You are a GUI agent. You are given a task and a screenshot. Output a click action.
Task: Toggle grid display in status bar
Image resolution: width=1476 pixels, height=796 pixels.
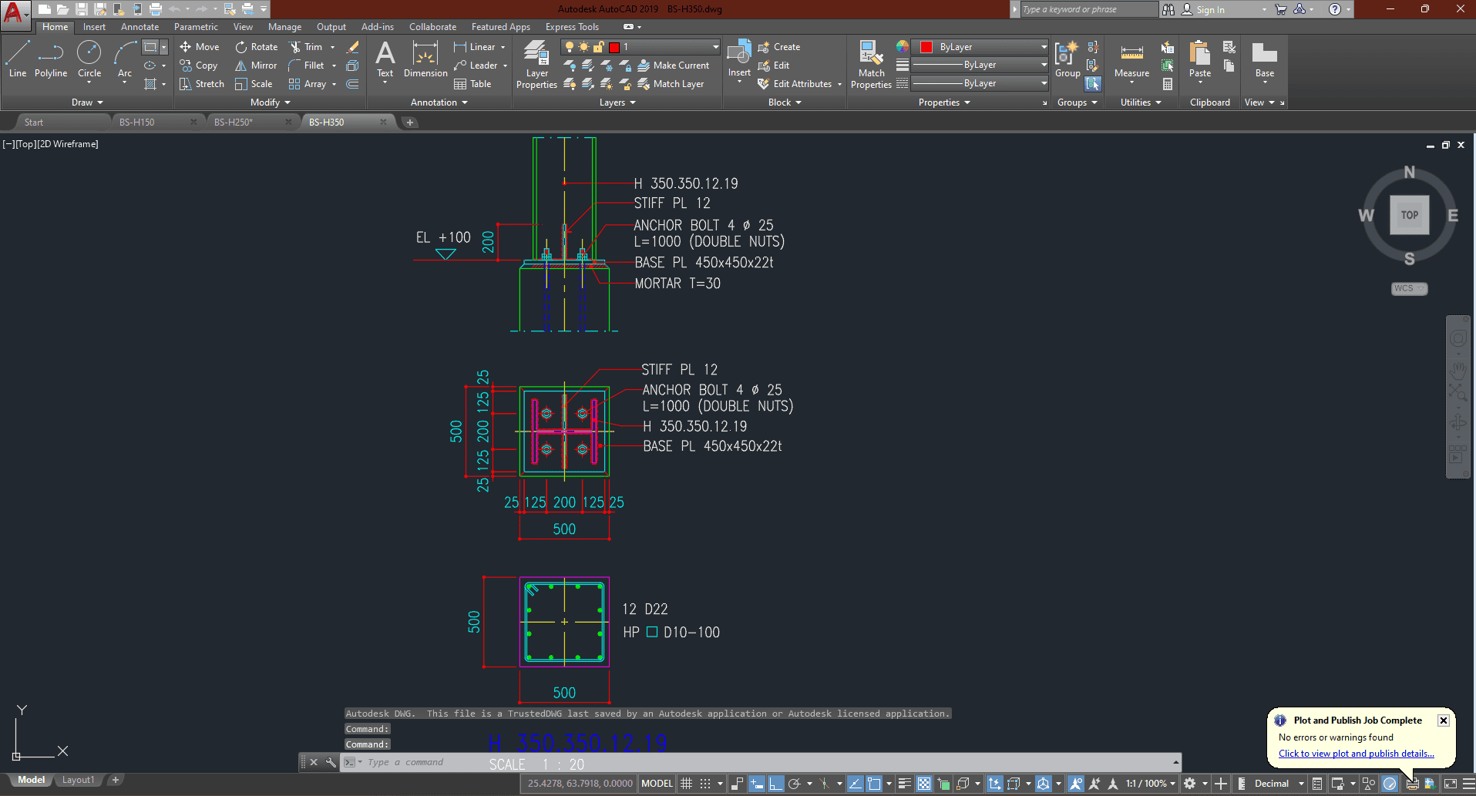[686, 784]
